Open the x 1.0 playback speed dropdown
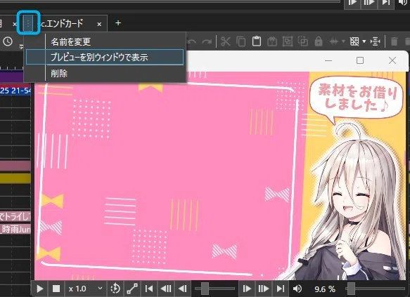410x297 pixels. pyautogui.click(x=85, y=289)
